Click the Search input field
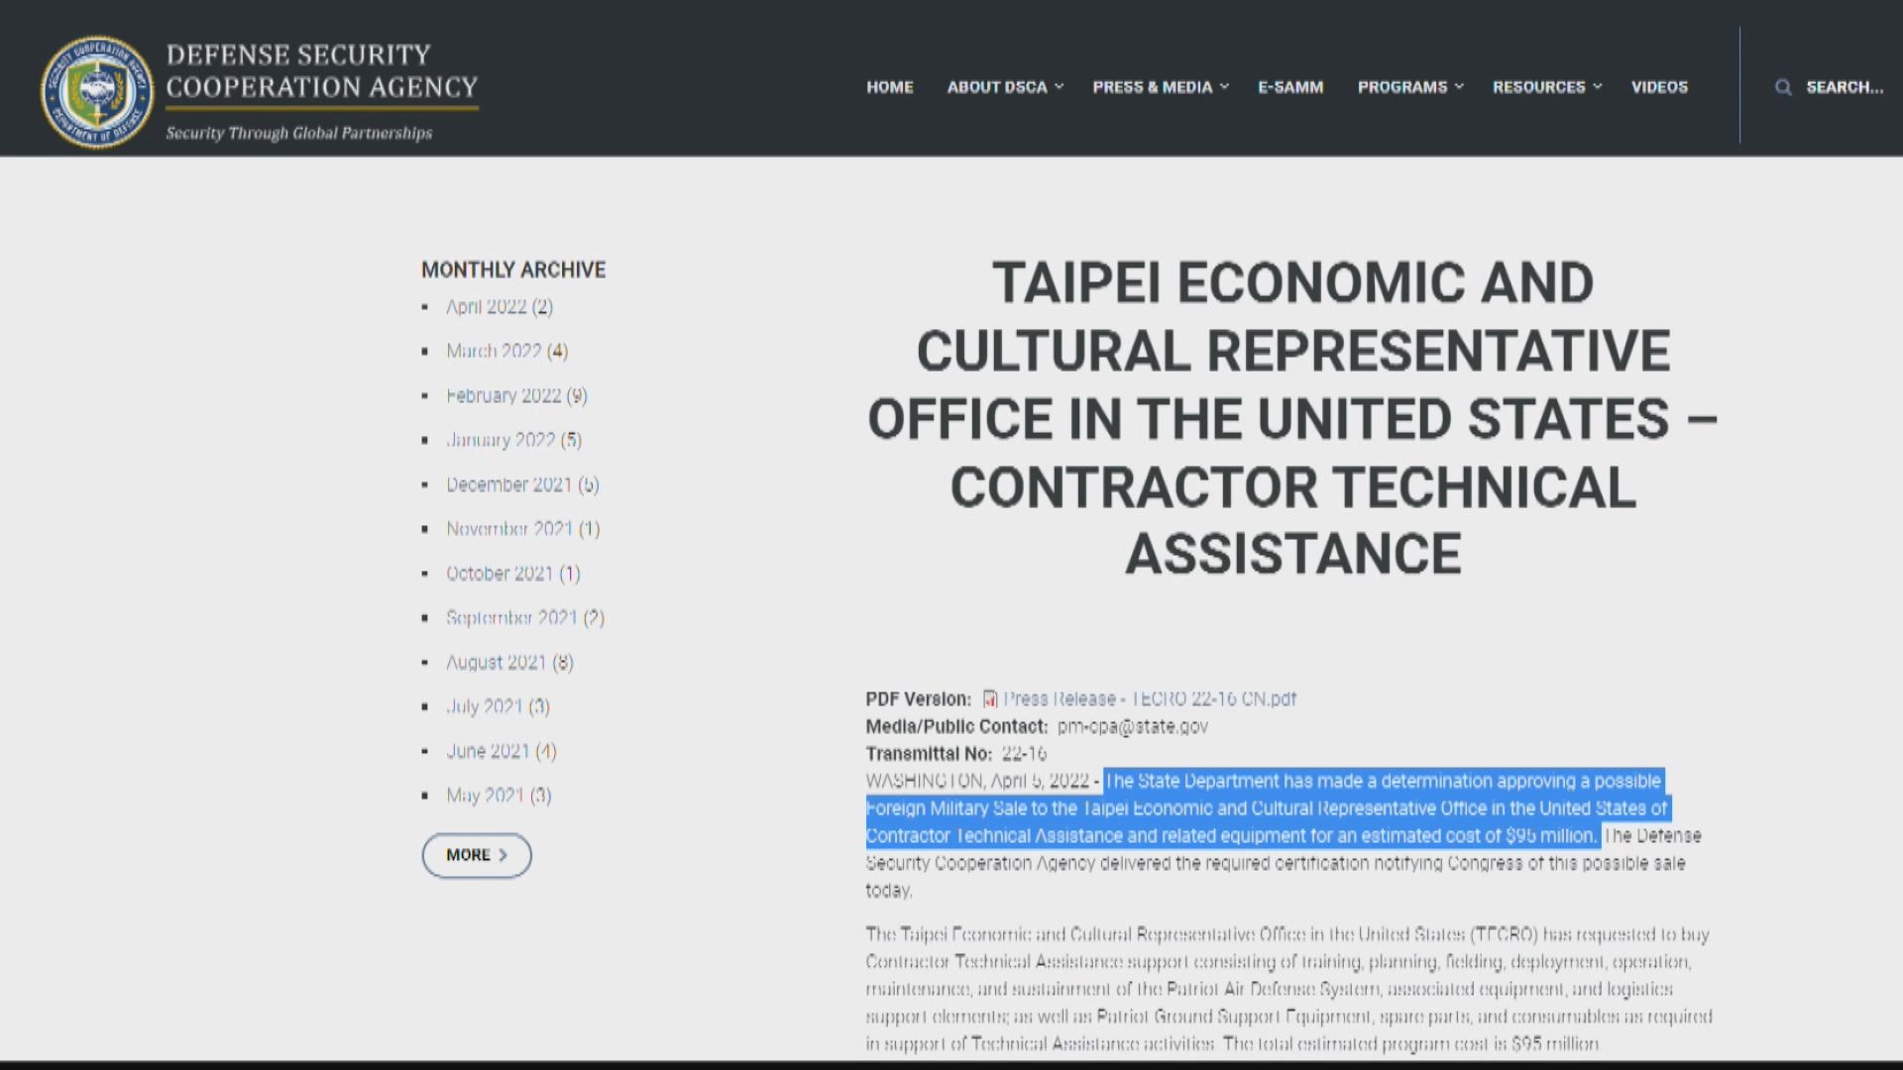The image size is (1903, 1070). point(1844,87)
